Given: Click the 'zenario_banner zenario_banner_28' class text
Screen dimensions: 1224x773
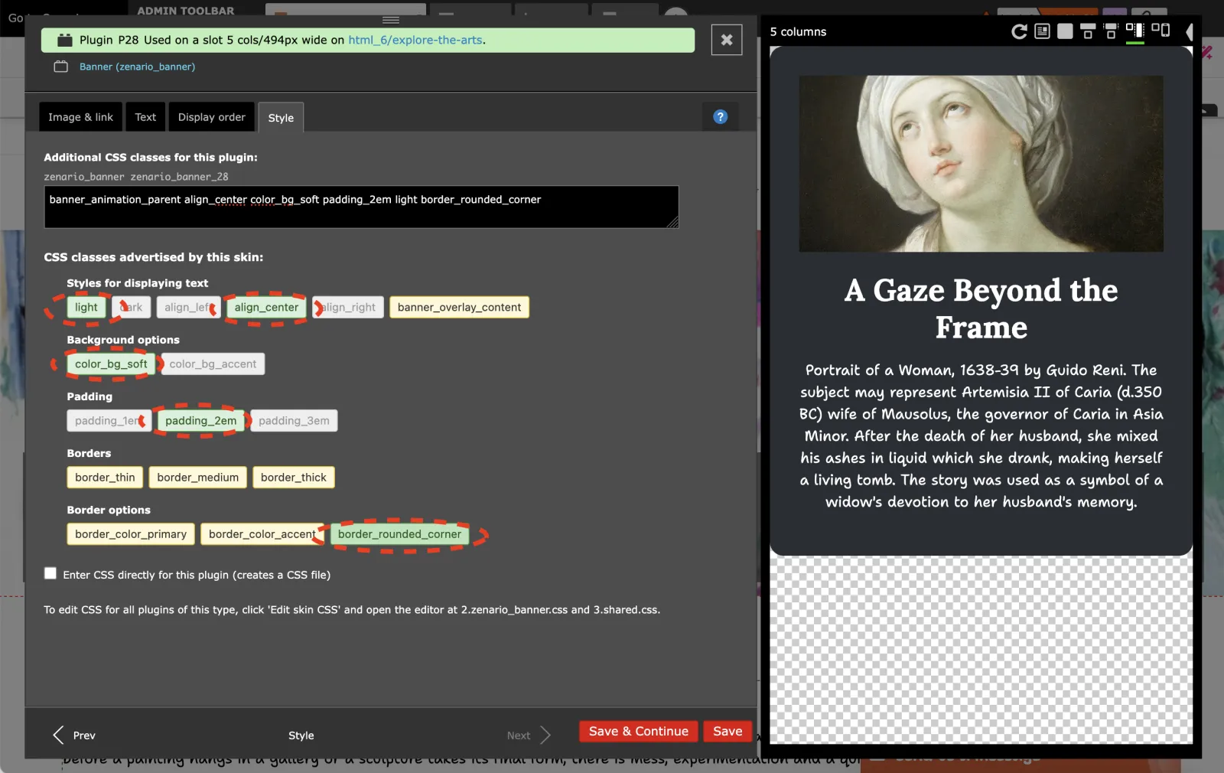Looking at the screenshot, I should (x=136, y=177).
